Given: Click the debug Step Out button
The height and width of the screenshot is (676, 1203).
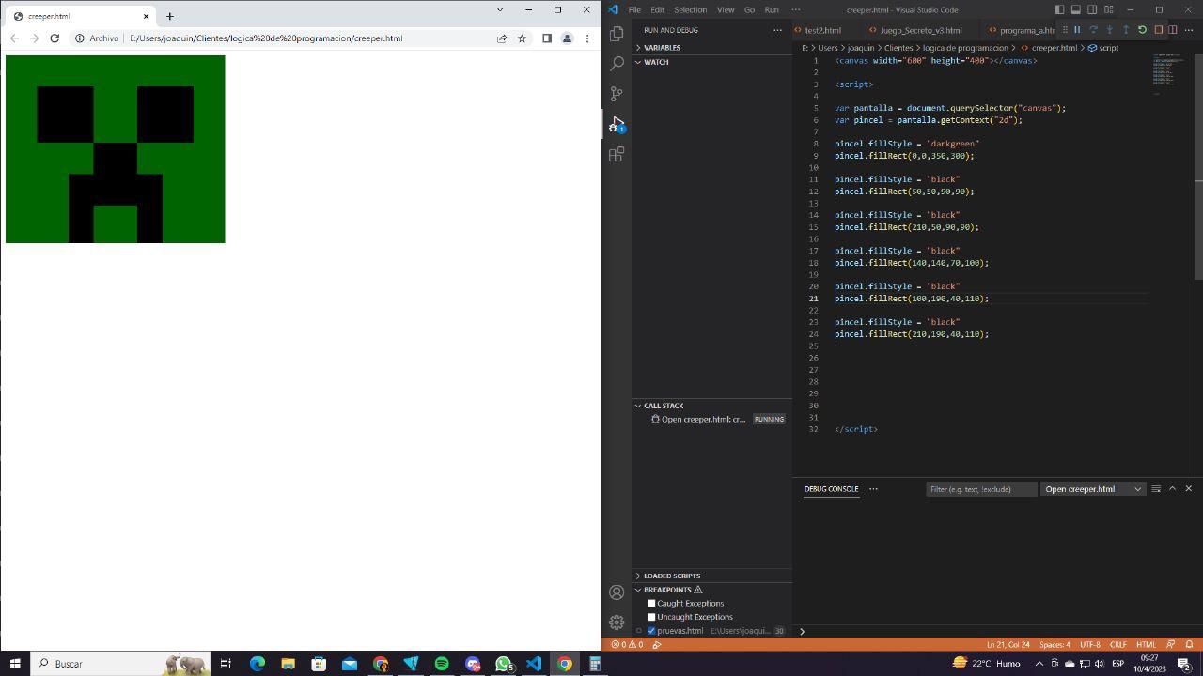Looking at the screenshot, I should click(x=1126, y=30).
